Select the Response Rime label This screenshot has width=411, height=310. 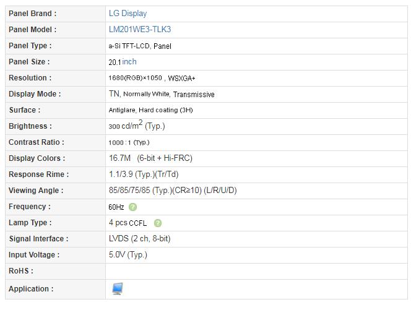[39, 174]
